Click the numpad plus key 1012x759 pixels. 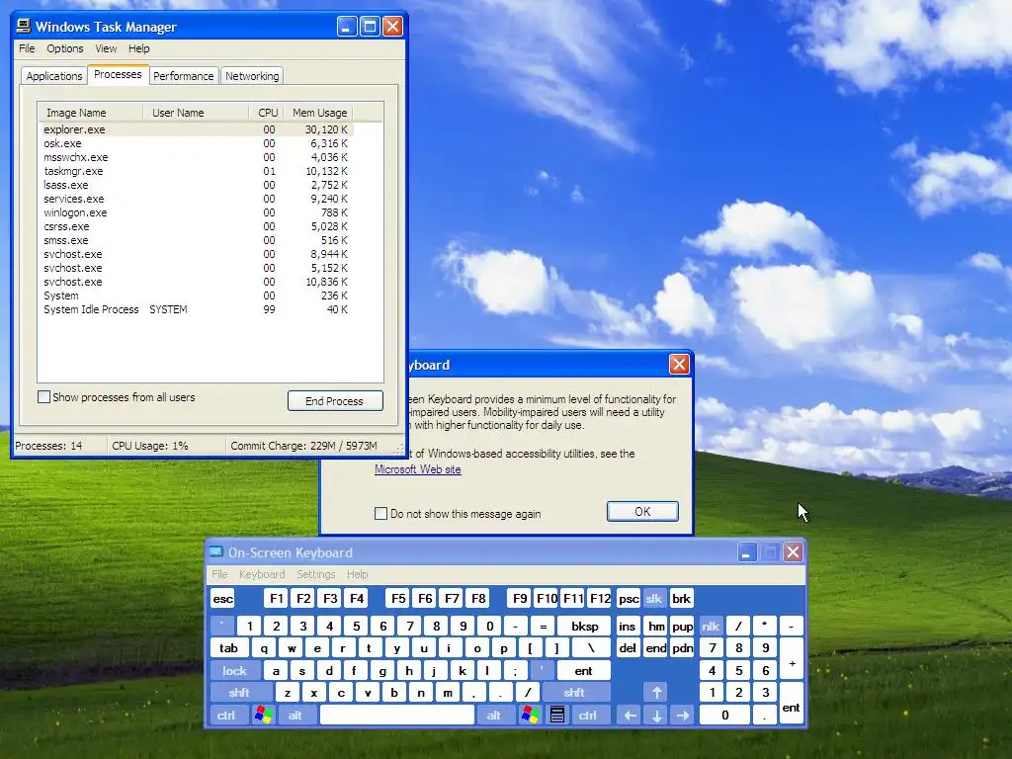click(792, 659)
